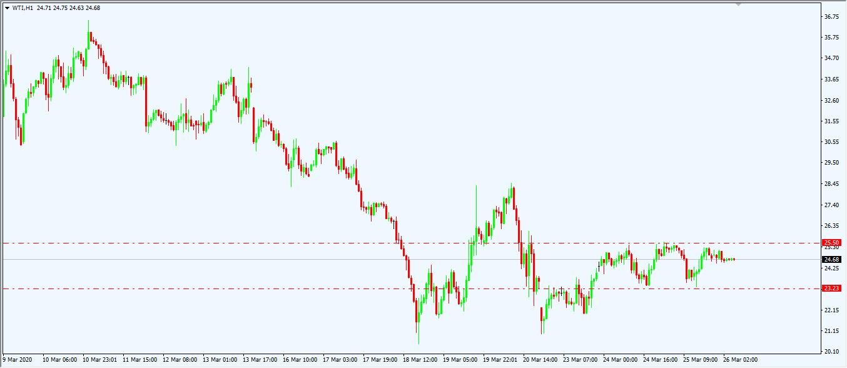Click the 26 Mar 02:00 time label
Image resolution: width=847 pixels, height=368 pixels.
pos(741,360)
